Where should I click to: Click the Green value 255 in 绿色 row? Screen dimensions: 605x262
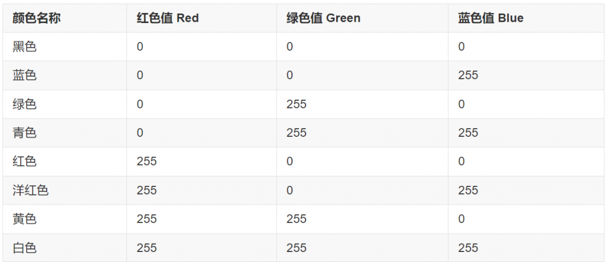click(x=297, y=104)
